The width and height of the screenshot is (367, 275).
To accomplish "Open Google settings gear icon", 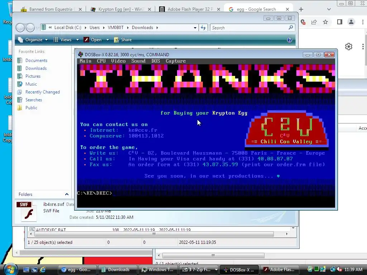I will [349, 47].
